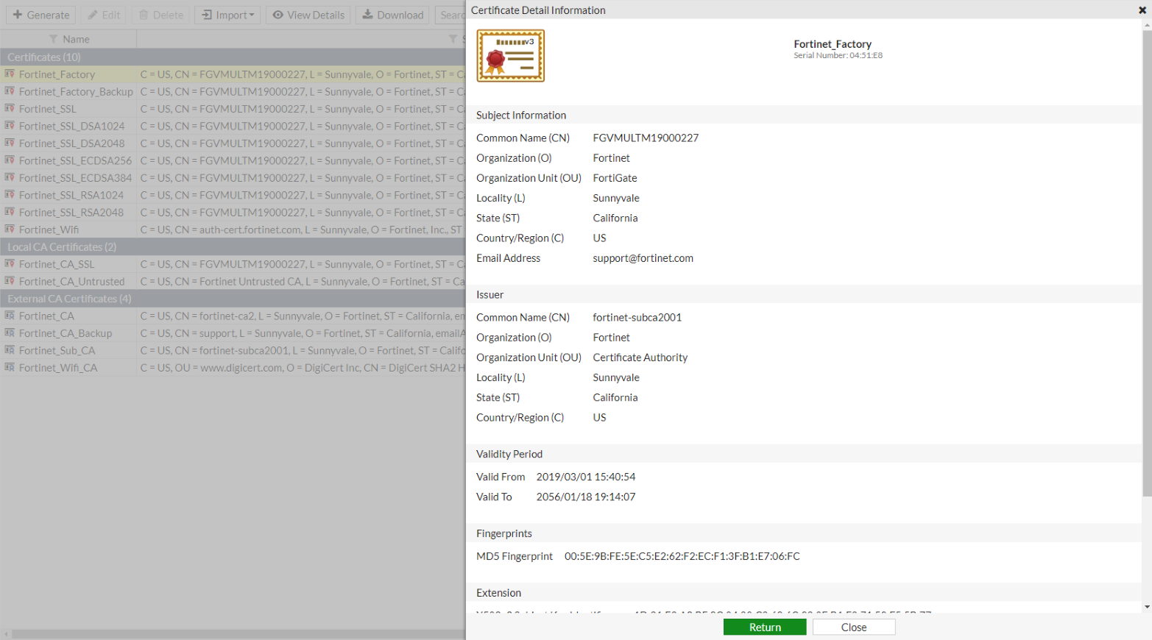Select the Fortinet_SSL_ECDSA256 certificate row

tap(233, 160)
